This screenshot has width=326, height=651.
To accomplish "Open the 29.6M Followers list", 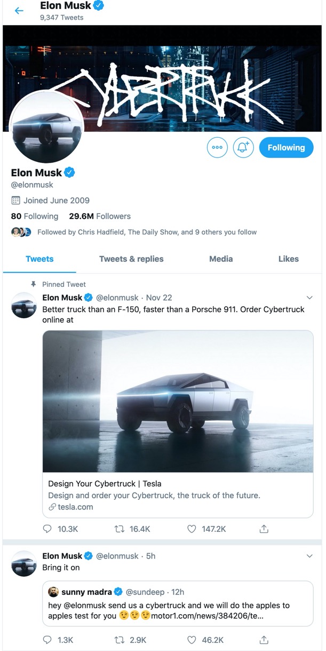I will (100, 216).
